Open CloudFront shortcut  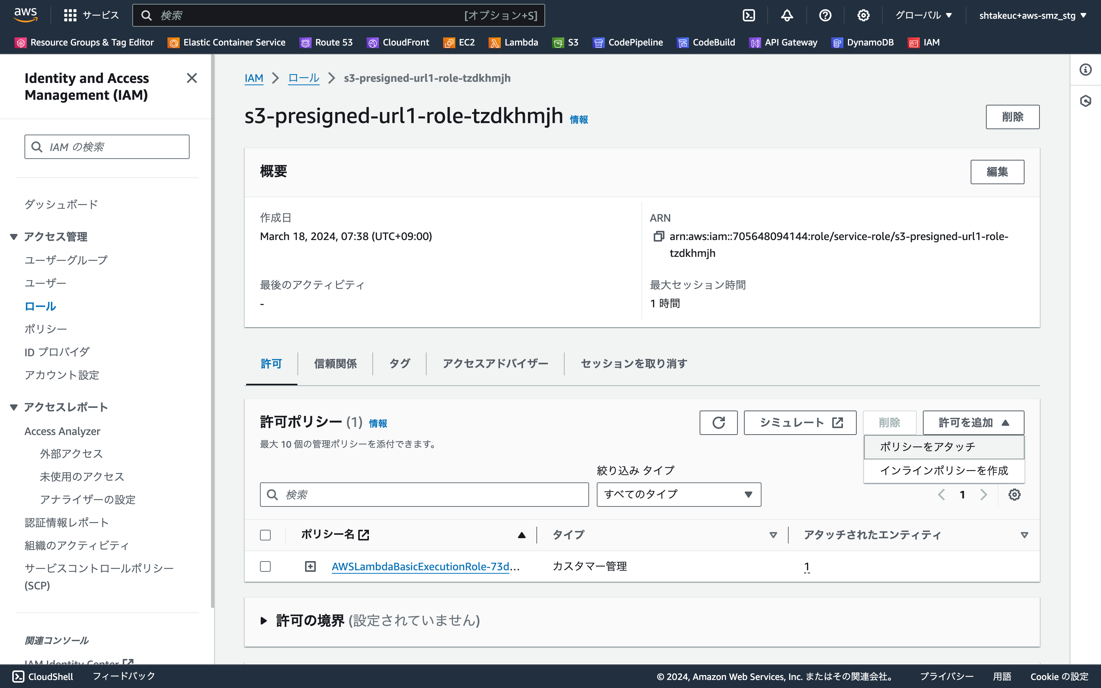pos(398,42)
